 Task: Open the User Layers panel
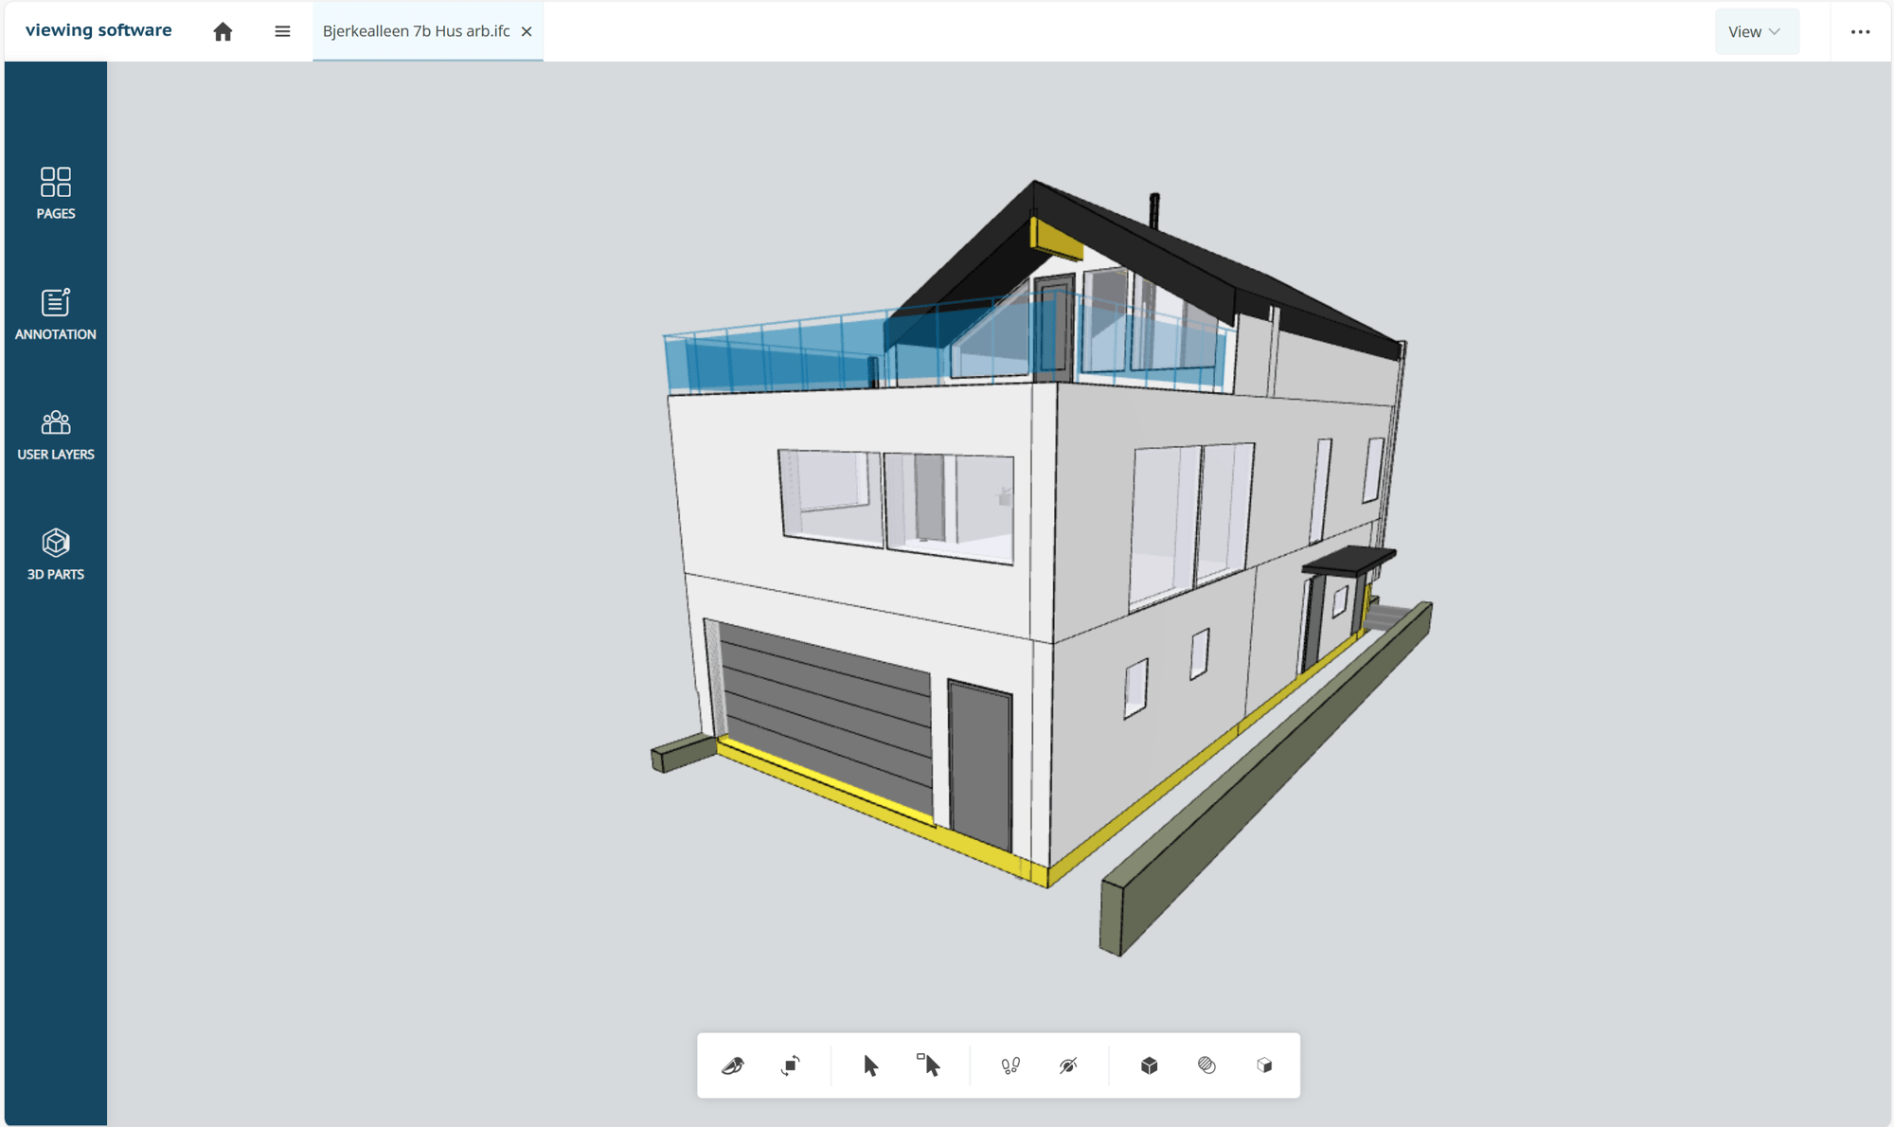55,434
